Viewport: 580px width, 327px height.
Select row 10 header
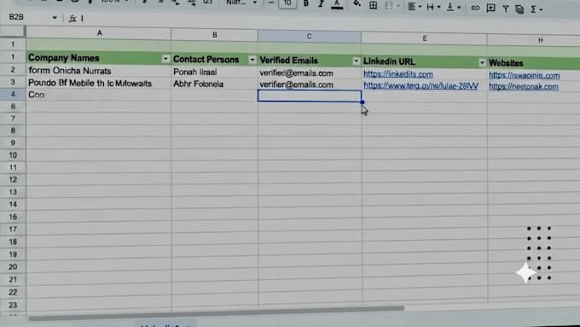click(13, 155)
